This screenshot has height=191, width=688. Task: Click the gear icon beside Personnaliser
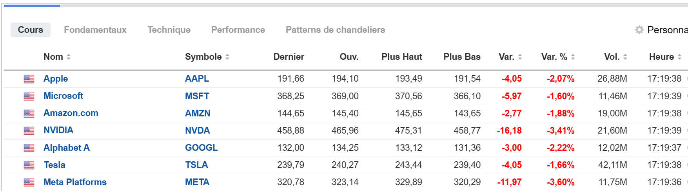(639, 30)
